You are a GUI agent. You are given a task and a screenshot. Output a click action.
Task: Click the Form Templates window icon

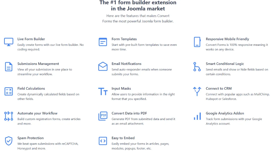[x=103, y=42]
